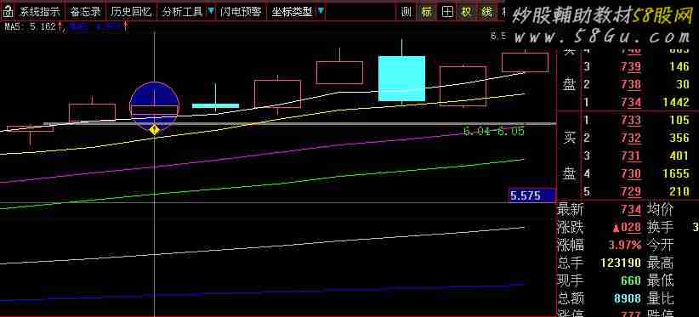Toggle the 线 line drawing icon
699x317 pixels.
[x=486, y=12]
